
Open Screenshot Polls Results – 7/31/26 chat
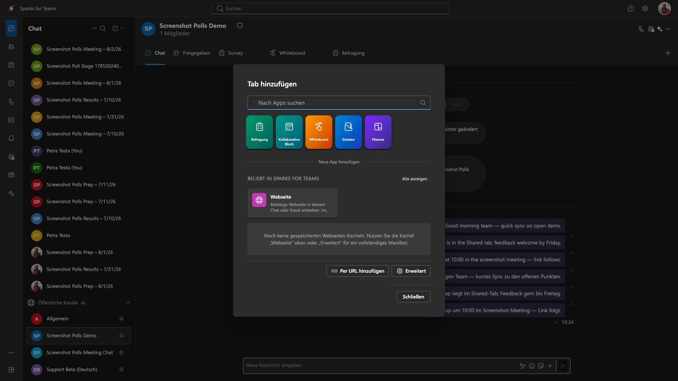[79, 269]
